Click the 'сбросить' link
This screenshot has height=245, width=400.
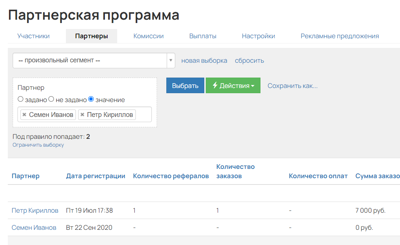pyautogui.click(x=249, y=61)
